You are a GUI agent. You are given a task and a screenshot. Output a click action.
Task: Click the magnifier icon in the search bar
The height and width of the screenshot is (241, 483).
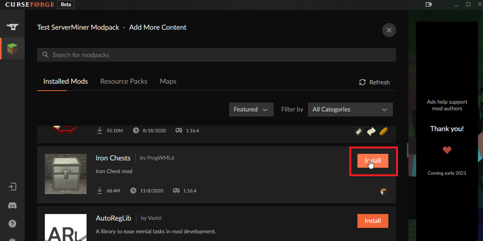45,55
